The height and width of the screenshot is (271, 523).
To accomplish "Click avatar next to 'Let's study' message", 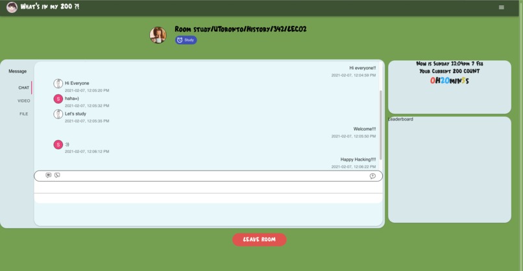I will click(58, 114).
